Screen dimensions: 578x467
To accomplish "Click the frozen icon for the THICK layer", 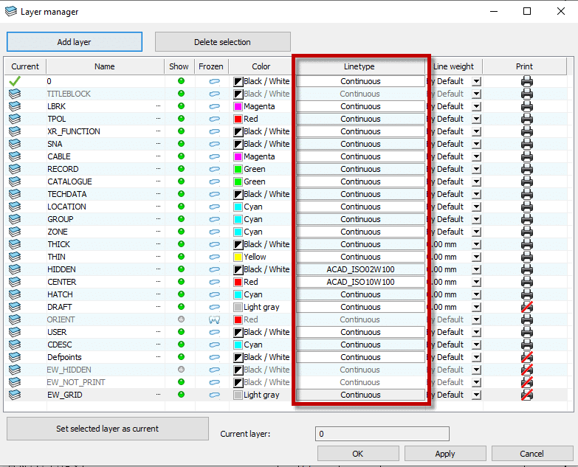I will pyautogui.click(x=214, y=244).
